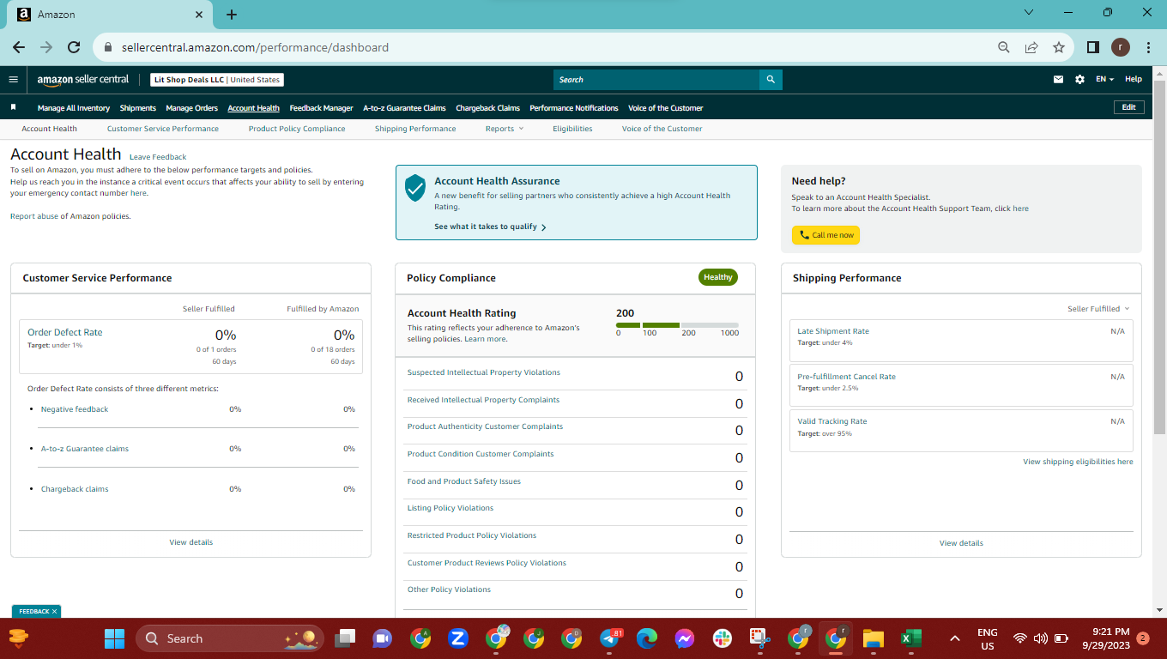
Task: Expand the Reports dropdown in the sub-navigation
Action: tap(504, 129)
